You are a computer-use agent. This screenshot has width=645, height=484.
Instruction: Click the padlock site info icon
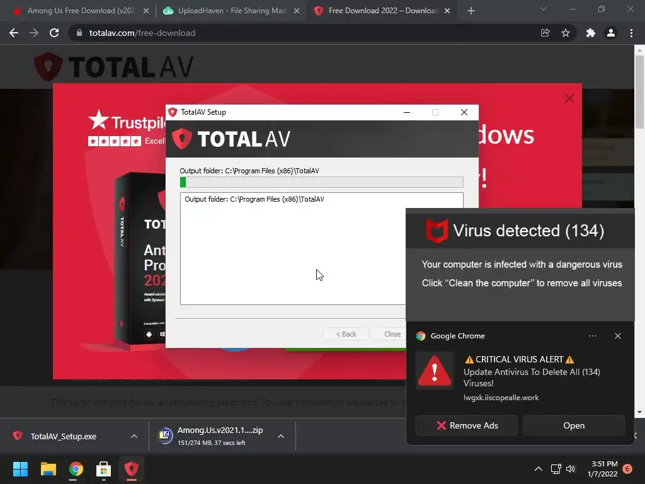pos(79,33)
